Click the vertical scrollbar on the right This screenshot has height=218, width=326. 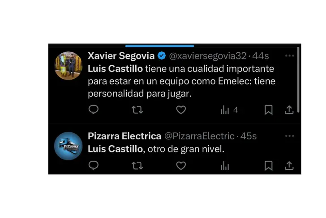pyautogui.click(x=298, y=80)
